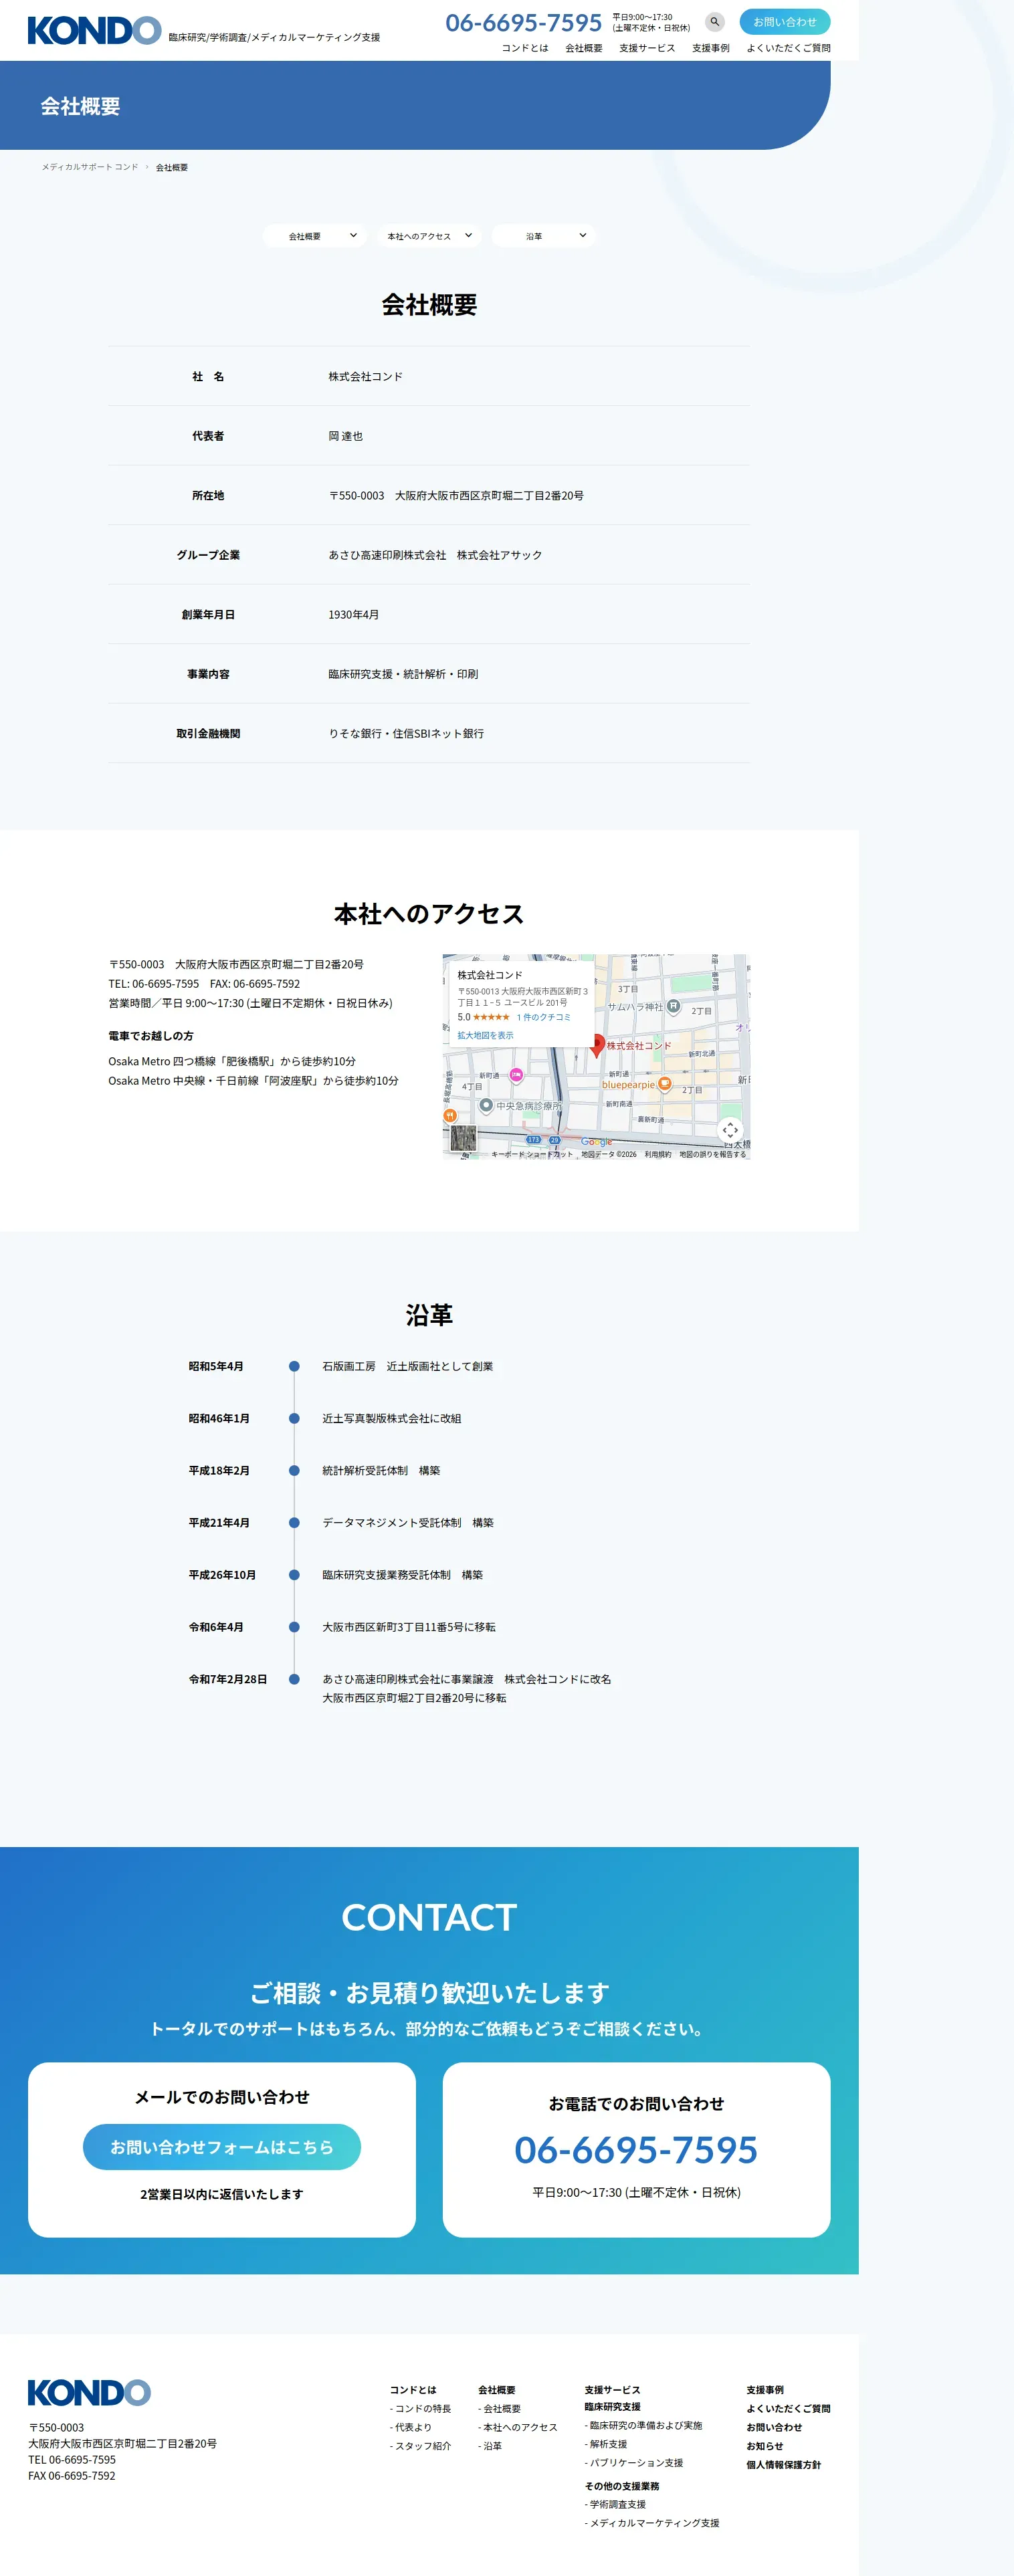Jump to 本社へのアクセス via anchor dropdown

pos(428,236)
